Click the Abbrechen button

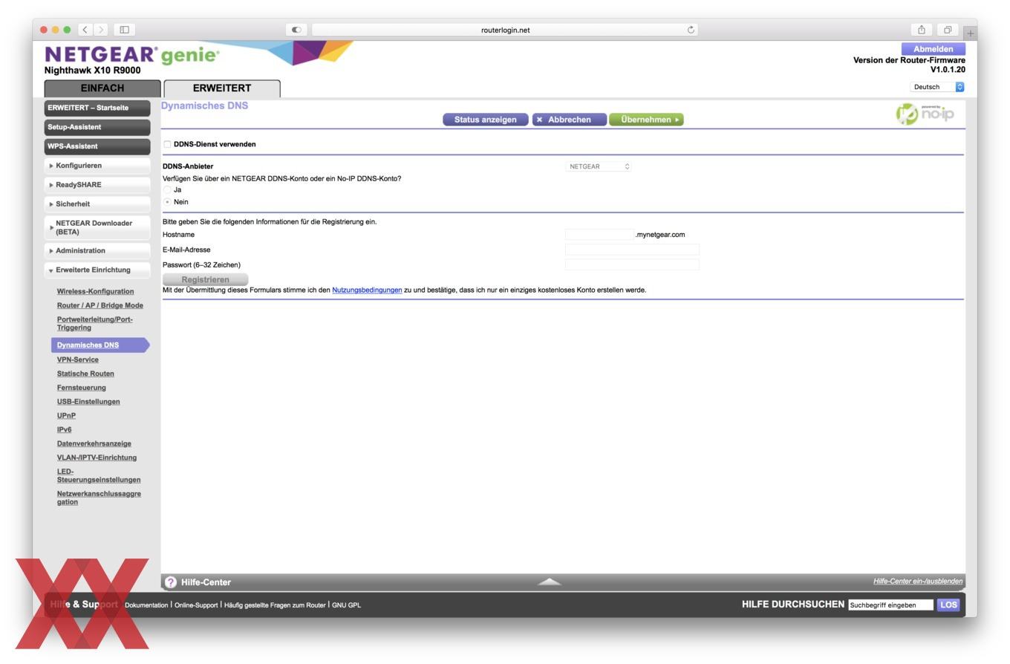[x=569, y=120]
